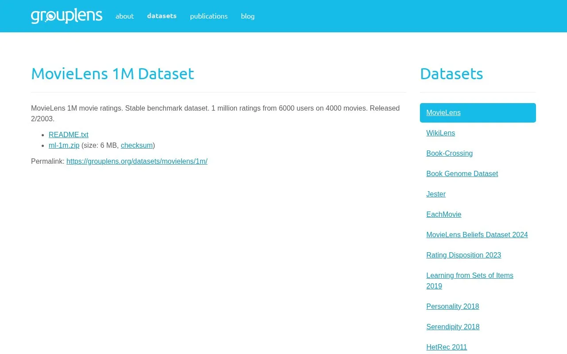This screenshot has height=354, width=567.
Task: Open the README.txt link
Action: (x=69, y=135)
